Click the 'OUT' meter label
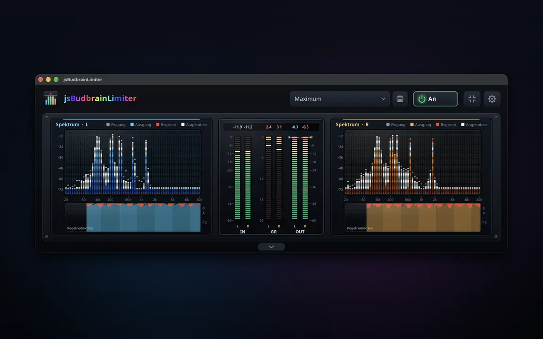The image size is (543, 339). coord(300,232)
